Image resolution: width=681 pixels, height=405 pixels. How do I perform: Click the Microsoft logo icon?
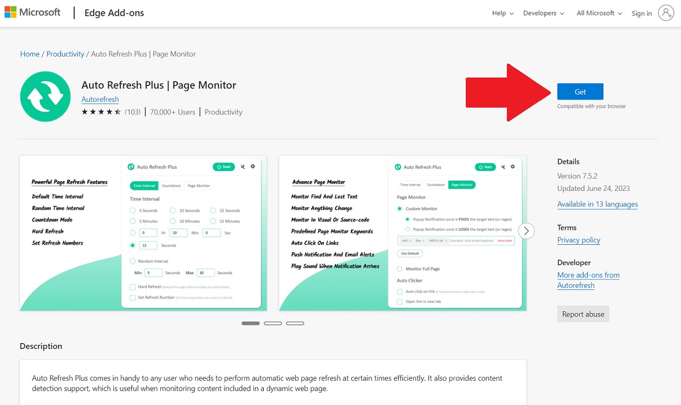12,12
